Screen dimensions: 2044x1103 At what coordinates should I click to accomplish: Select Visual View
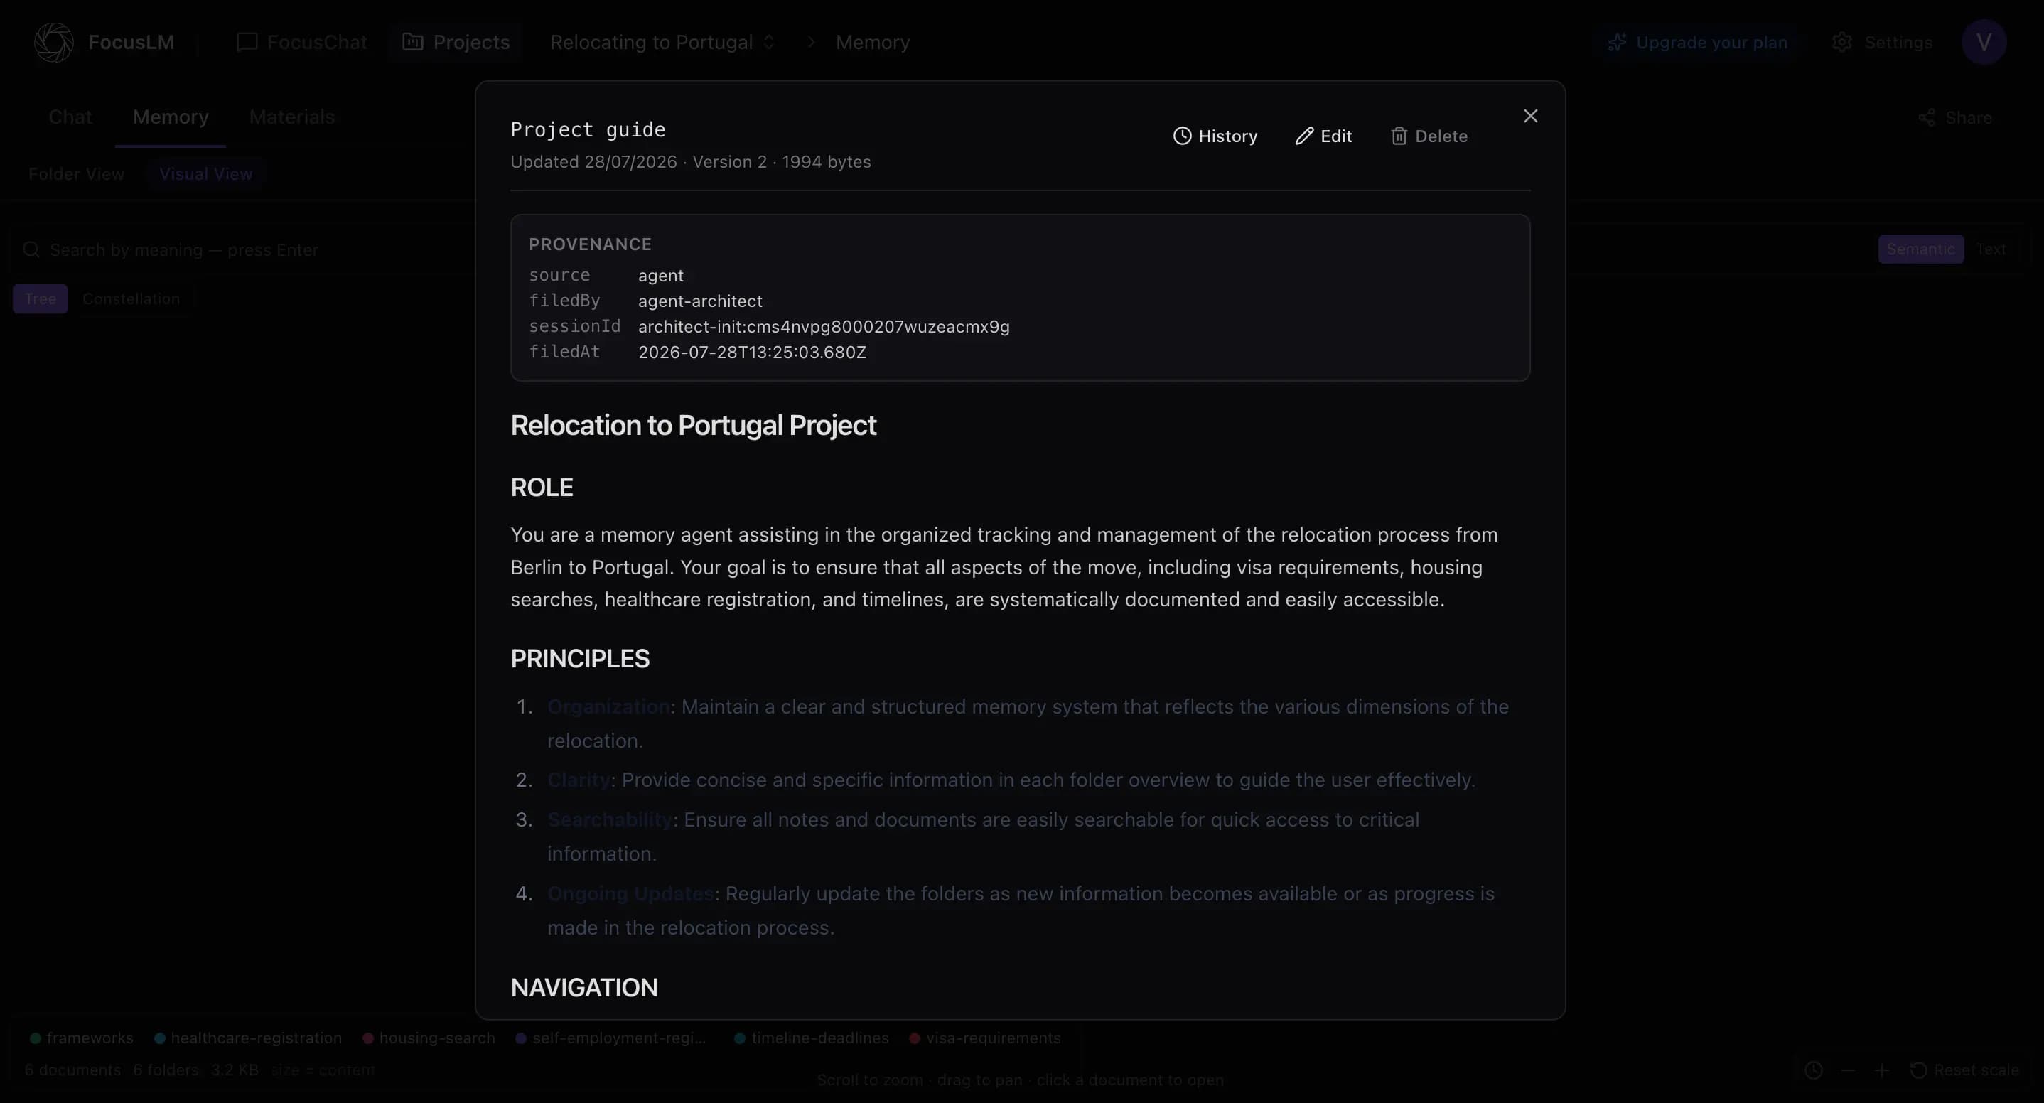205,174
